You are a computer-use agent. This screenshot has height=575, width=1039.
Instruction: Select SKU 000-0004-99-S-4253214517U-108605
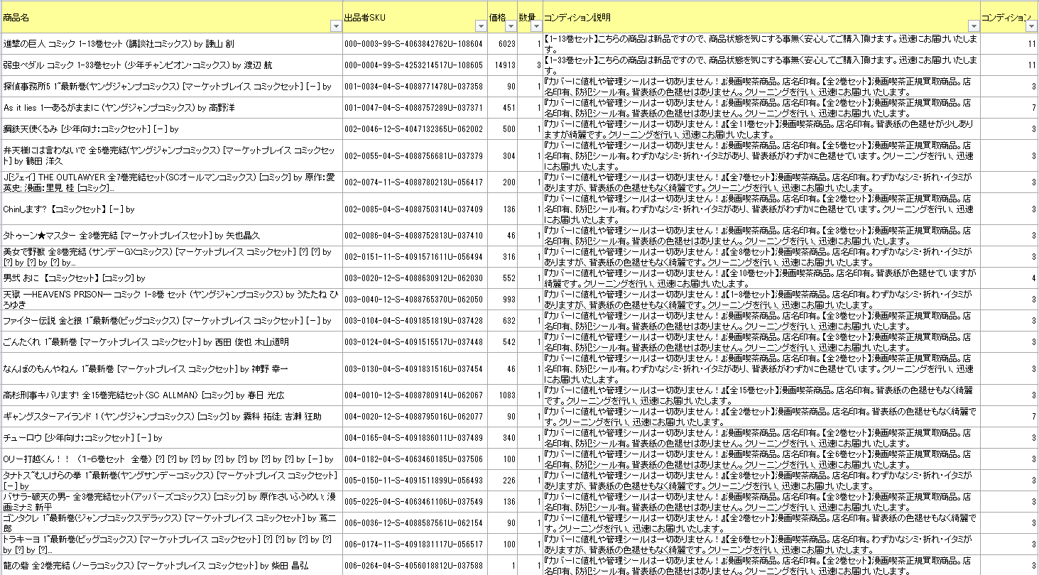[415, 65]
